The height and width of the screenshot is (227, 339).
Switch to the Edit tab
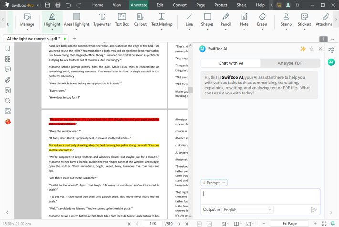[160, 5]
